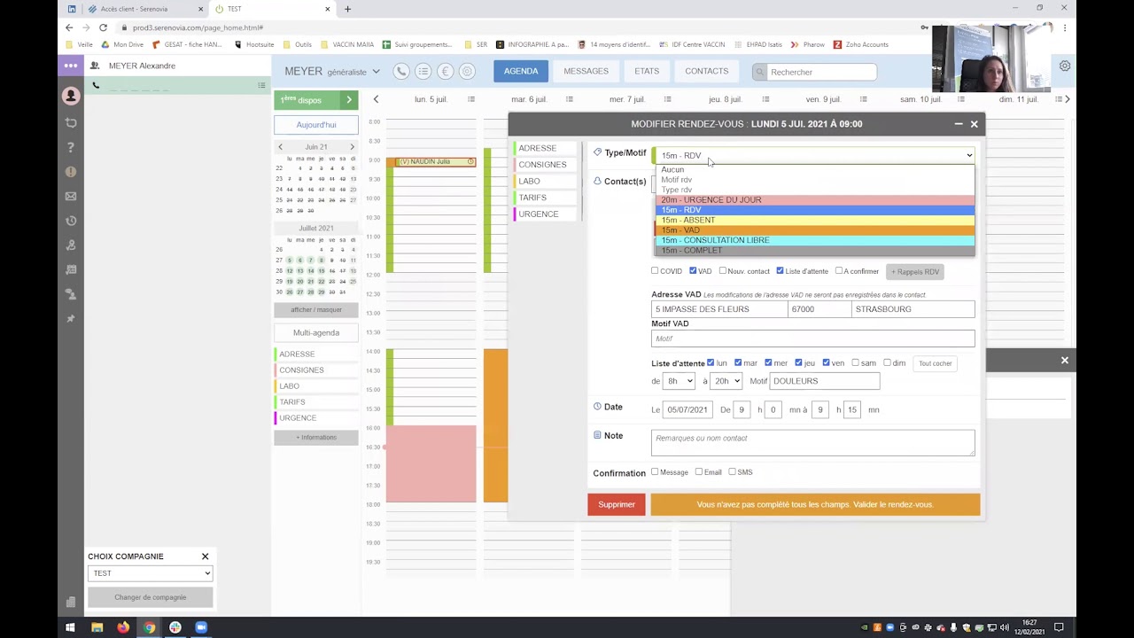Click the Motif VAD input field

point(813,338)
